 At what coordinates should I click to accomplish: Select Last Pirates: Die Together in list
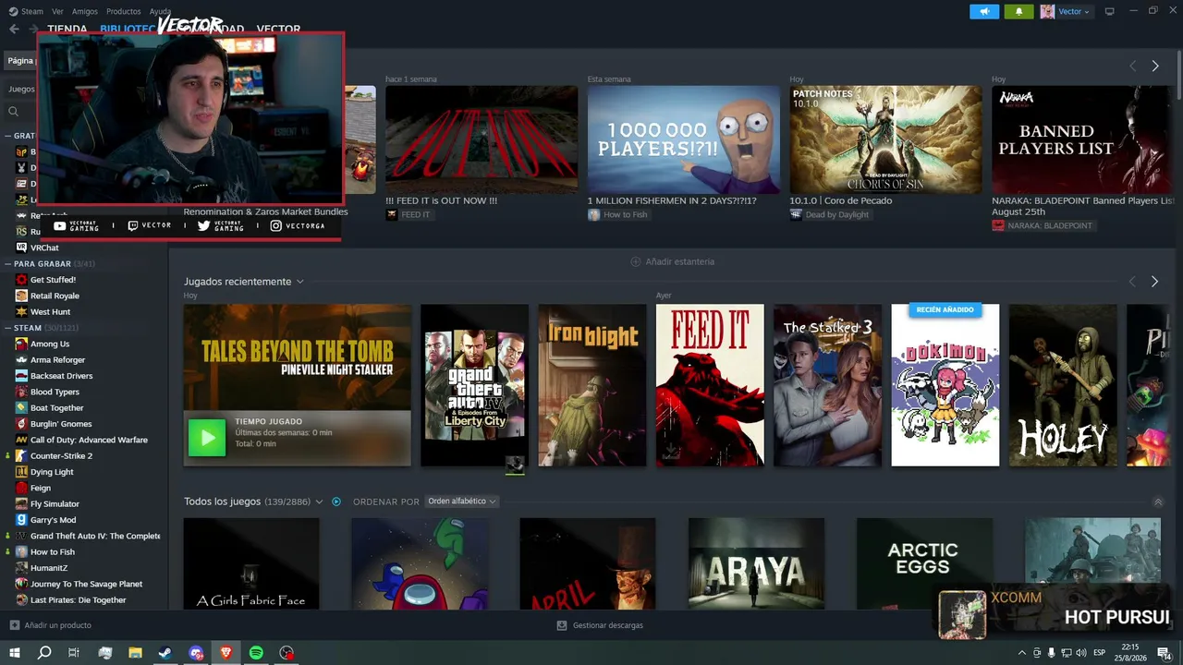[x=79, y=600]
